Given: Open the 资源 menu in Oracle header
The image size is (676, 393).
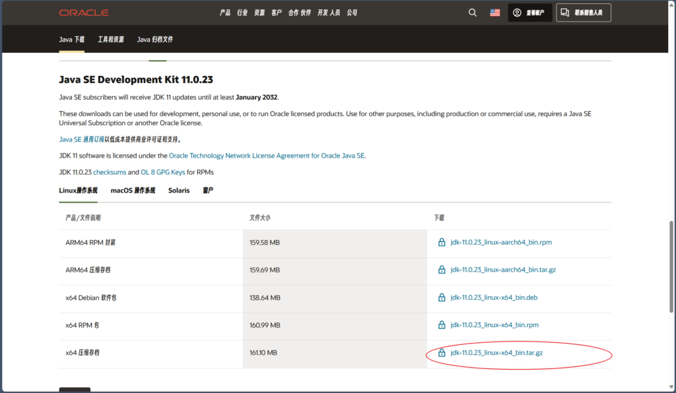Looking at the screenshot, I should click(x=259, y=13).
